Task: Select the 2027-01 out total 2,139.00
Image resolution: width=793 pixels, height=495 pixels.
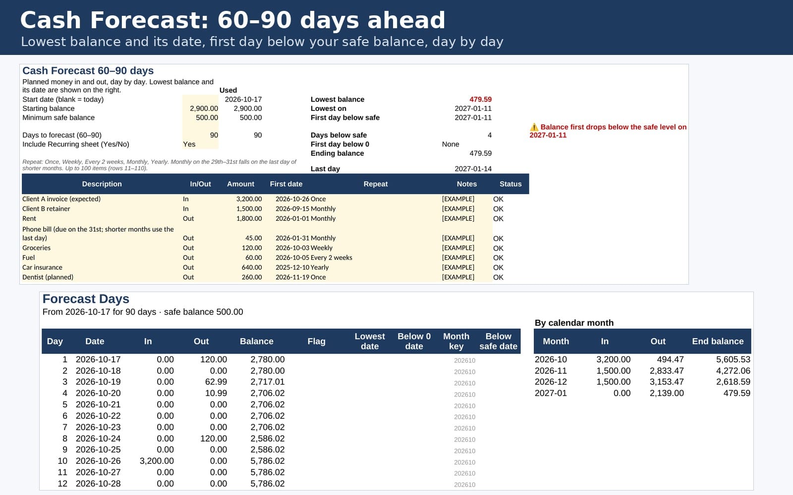Action: pos(667,394)
